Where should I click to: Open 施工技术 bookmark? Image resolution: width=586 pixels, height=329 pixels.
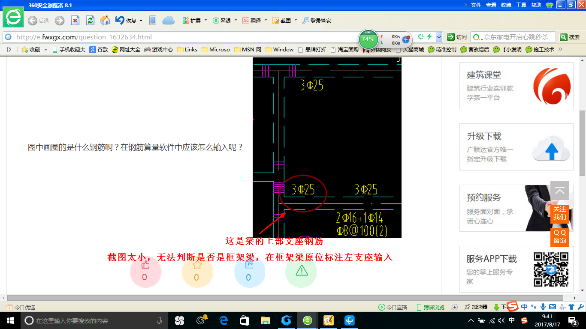coord(540,50)
